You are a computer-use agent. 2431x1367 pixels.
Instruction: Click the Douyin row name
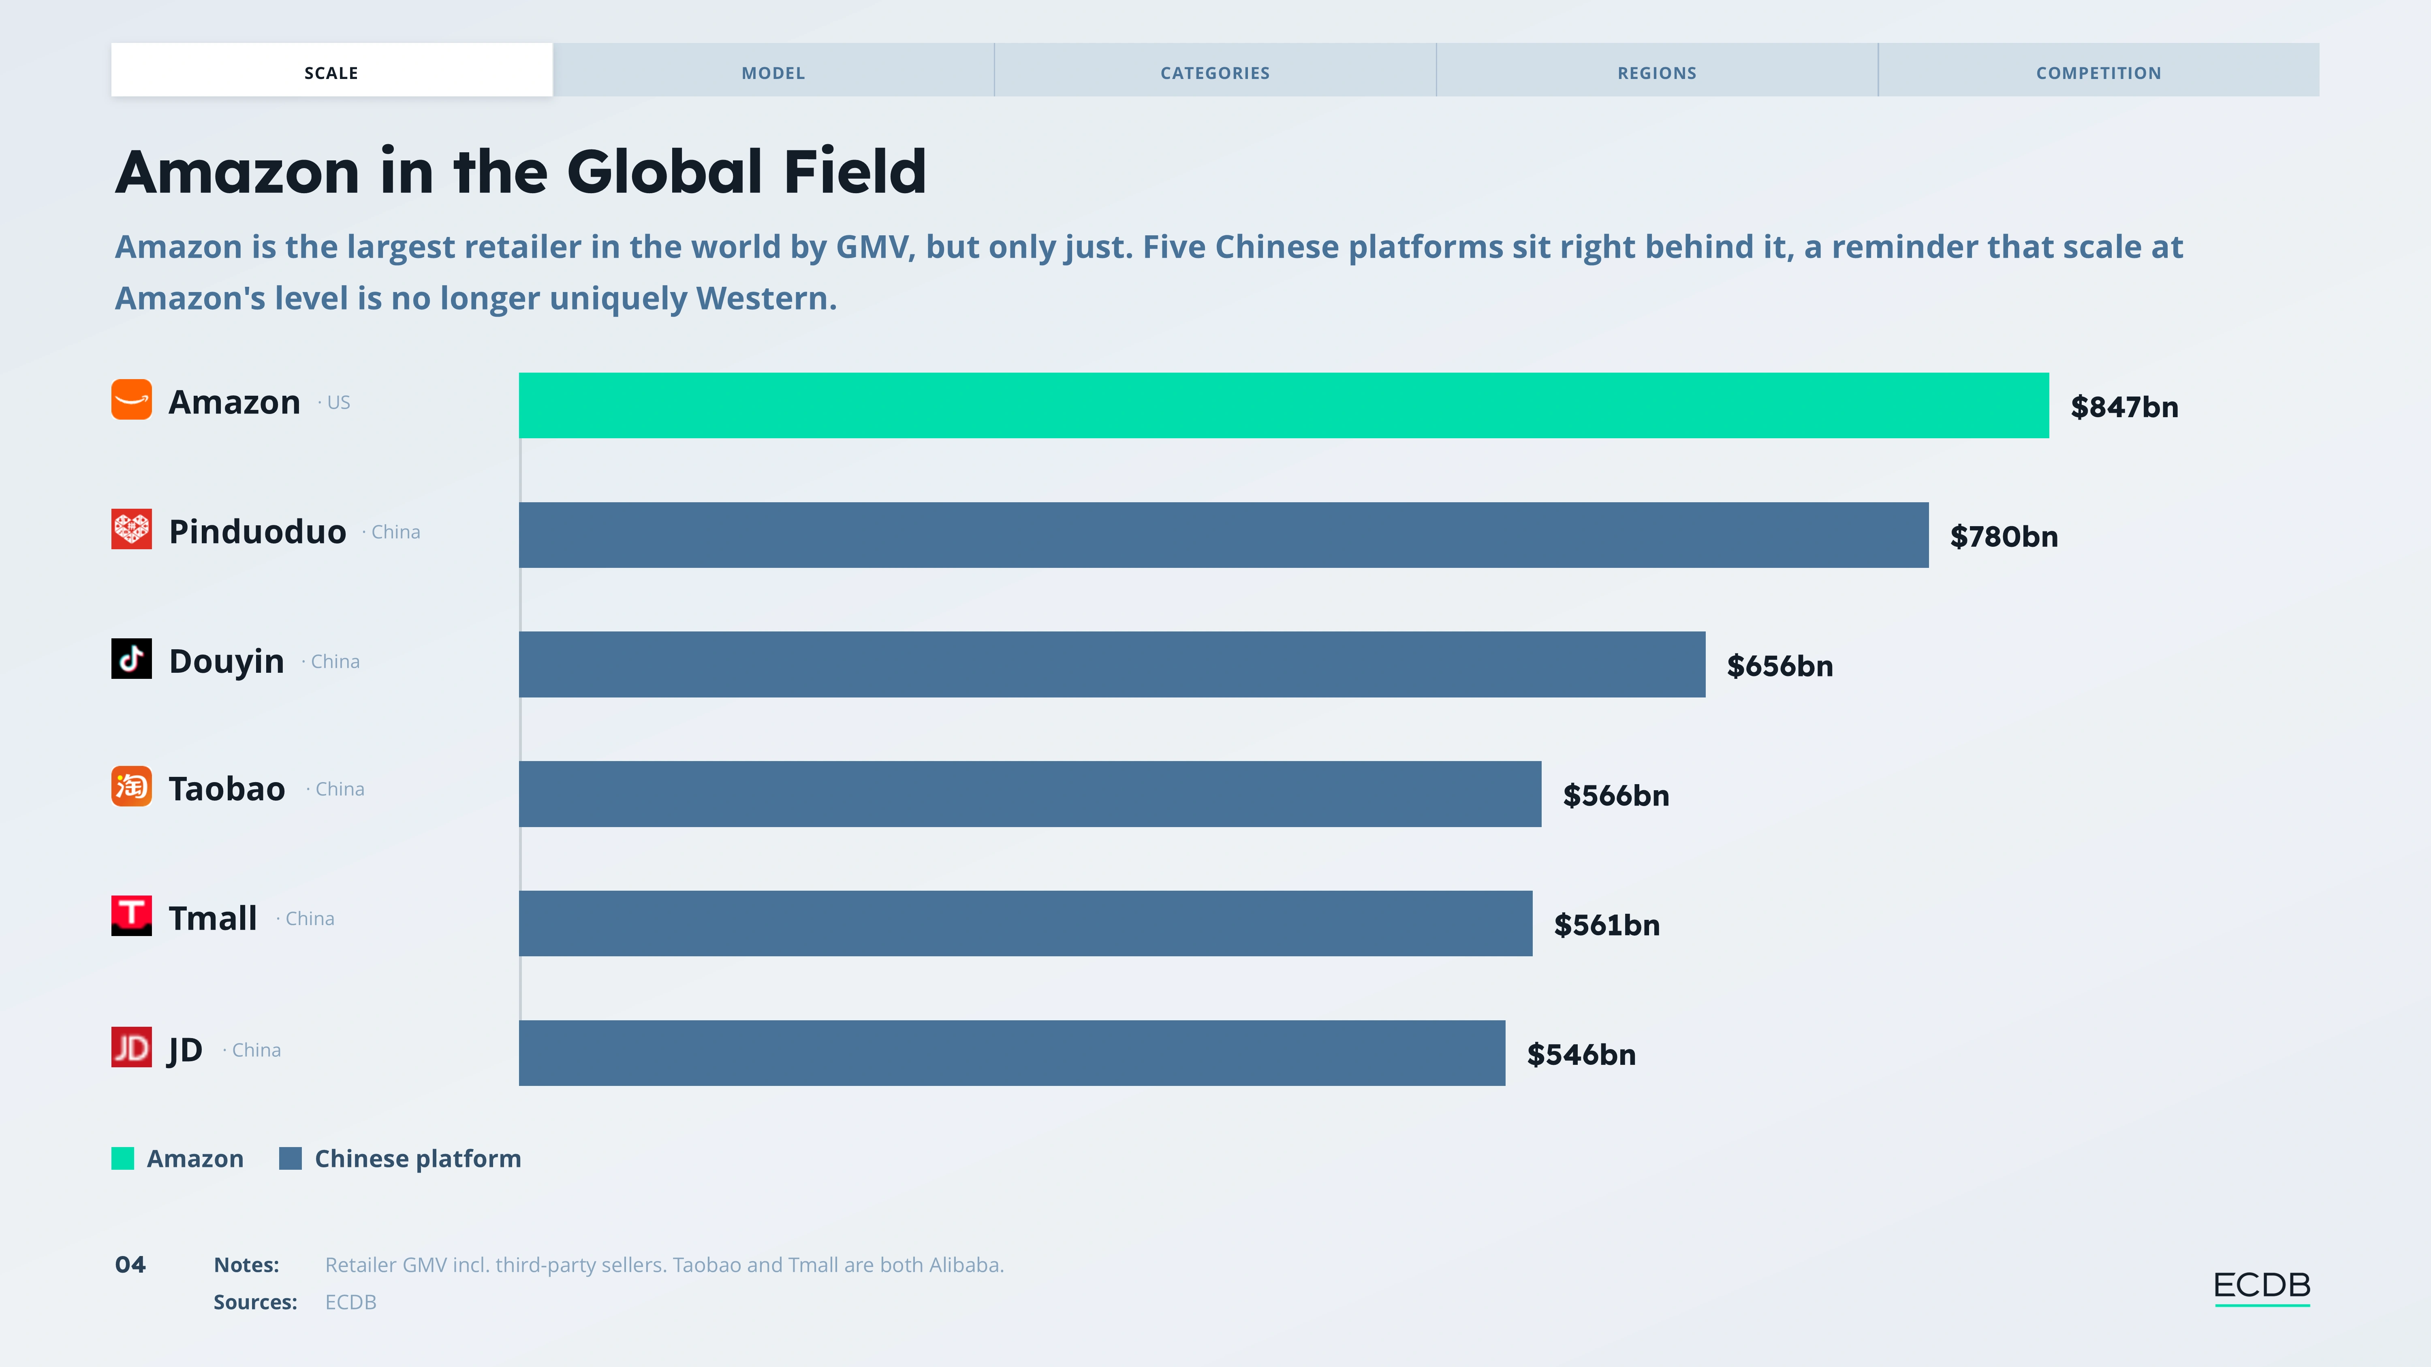point(226,661)
